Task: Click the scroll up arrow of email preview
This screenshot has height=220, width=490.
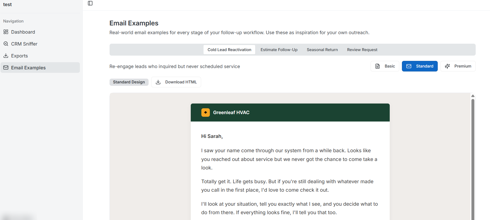Action: tap(473, 96)
